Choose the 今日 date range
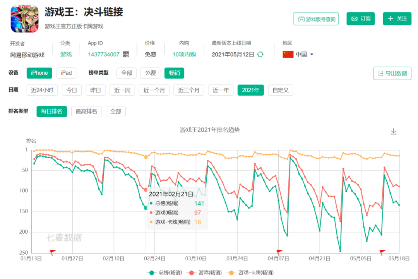The image size is (418, 279). pyautogui.click(x=72, y=90)
